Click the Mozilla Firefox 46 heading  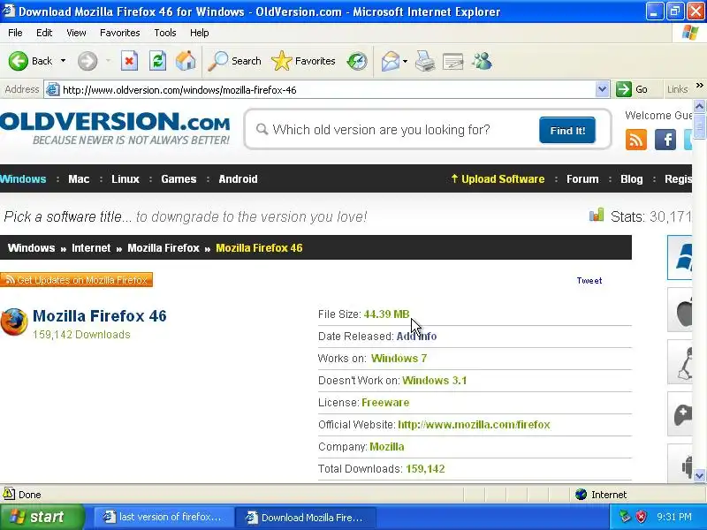(x=100, y=316)
